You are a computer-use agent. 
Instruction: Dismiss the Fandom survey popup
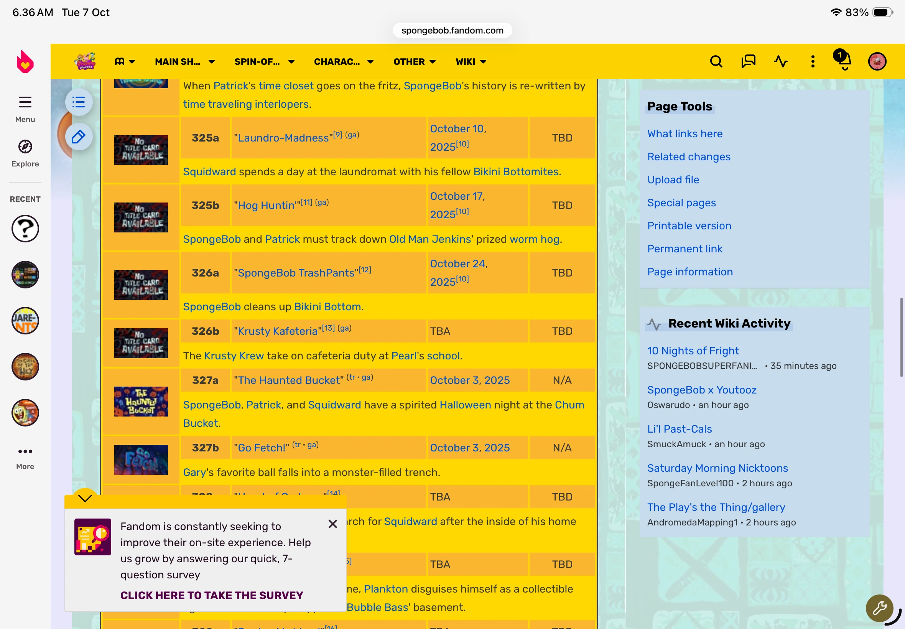click(332, 524)
